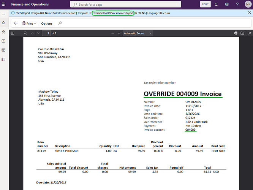Click invoice account value 004009
Viewport: 253px width, 190px height.
point(190,130)
